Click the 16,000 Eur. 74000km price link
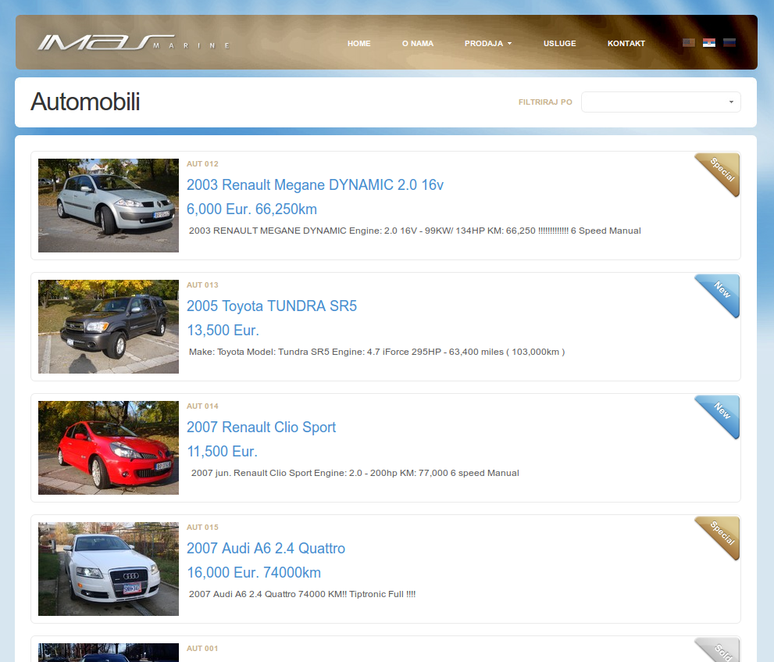 pyautogui.click(x=254, y=572)
